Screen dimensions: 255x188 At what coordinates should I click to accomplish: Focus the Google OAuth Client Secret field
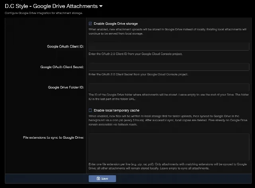point(169,67)
